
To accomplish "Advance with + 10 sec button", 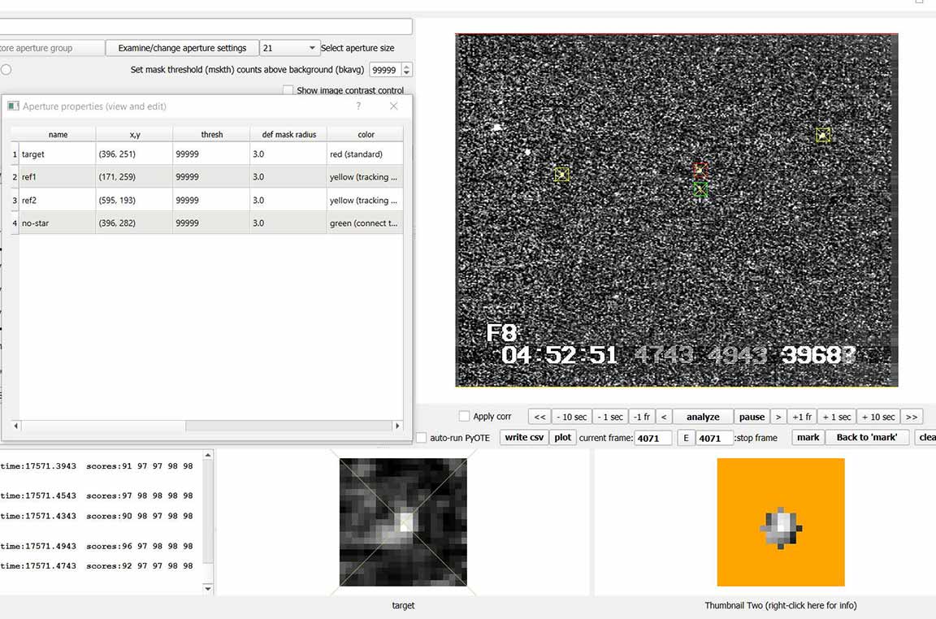I will tap(878, 417).
